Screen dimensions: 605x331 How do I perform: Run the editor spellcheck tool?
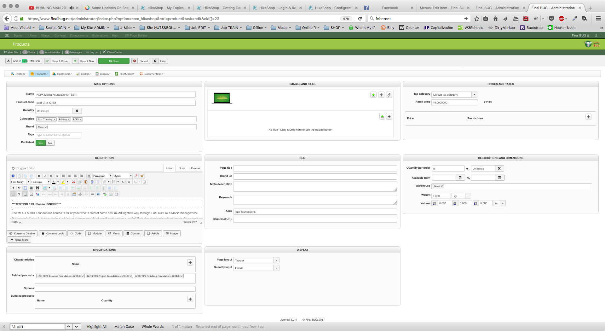[x=105, y=194]
